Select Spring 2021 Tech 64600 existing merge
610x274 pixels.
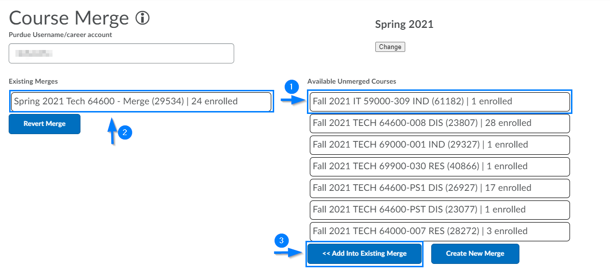(141, 101)
